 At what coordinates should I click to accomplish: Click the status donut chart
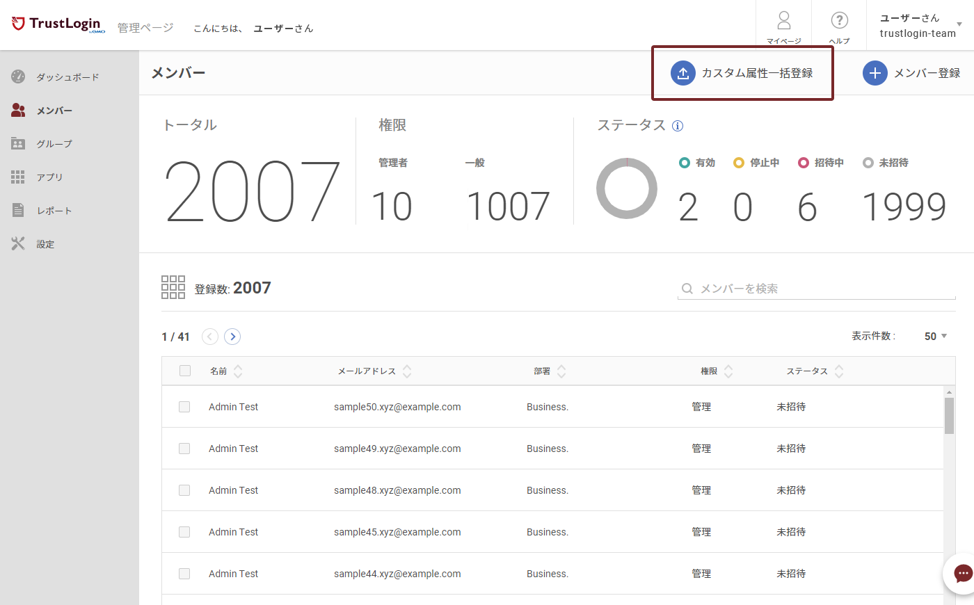627,188
